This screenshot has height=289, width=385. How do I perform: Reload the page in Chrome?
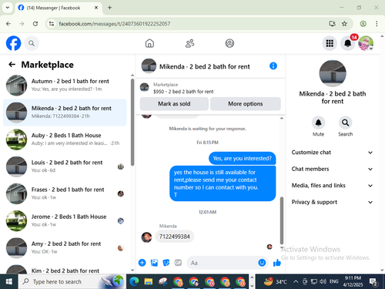(x=35, y=24)
